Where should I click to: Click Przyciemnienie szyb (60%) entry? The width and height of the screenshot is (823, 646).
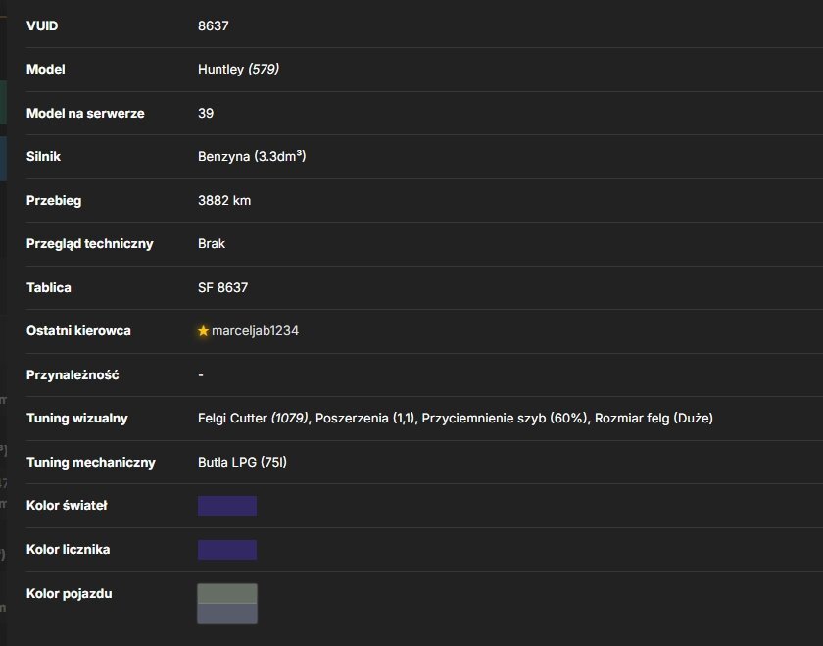[505, 418]
